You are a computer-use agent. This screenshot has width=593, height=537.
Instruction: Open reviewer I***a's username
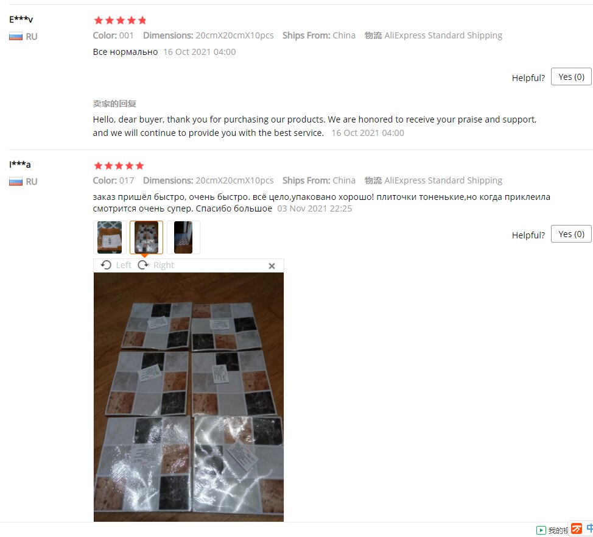20,165
